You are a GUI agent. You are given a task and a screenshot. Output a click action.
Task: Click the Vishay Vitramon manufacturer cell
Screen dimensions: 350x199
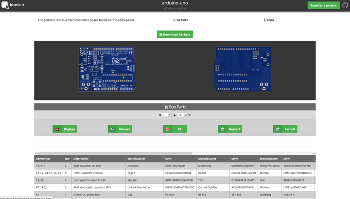click(269, 166)
